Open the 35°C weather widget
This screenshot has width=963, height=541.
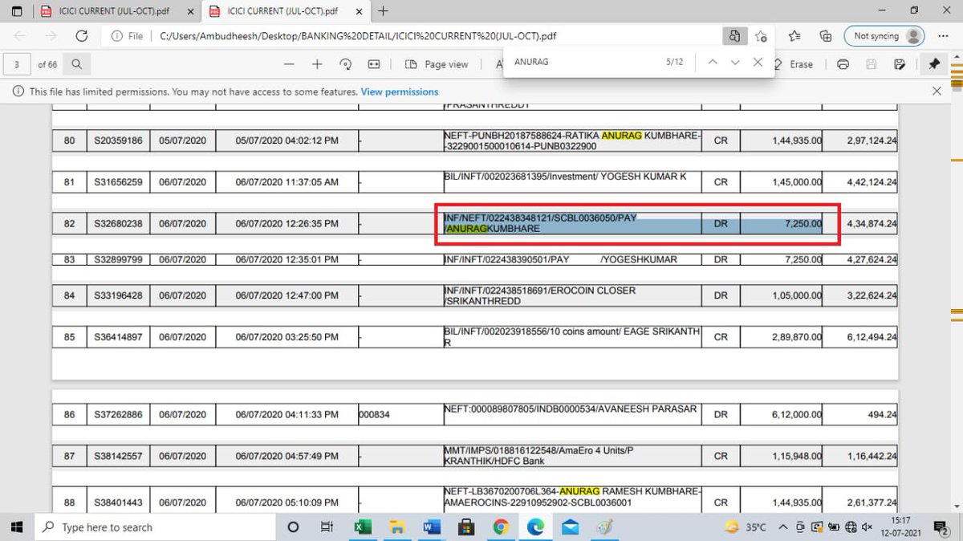point(746,527)
